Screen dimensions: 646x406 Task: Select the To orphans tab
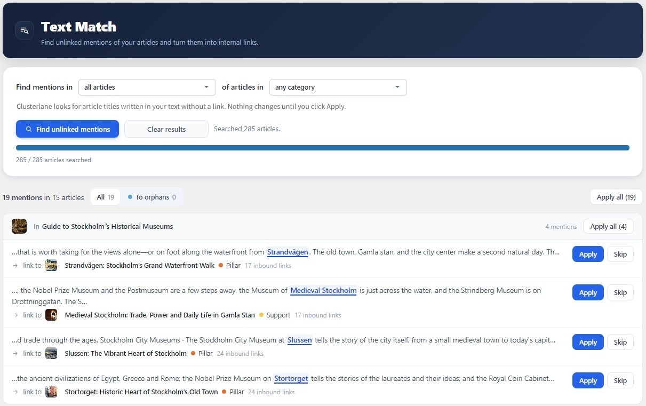(x=152, y=197)
